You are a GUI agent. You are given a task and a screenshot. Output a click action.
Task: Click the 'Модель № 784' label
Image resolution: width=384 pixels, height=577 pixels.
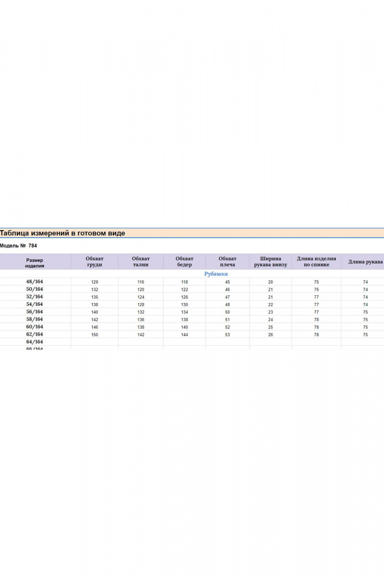(x=18, y=246)
